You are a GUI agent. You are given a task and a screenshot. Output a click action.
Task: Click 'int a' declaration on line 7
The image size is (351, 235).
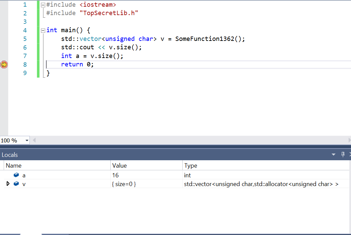70,56
